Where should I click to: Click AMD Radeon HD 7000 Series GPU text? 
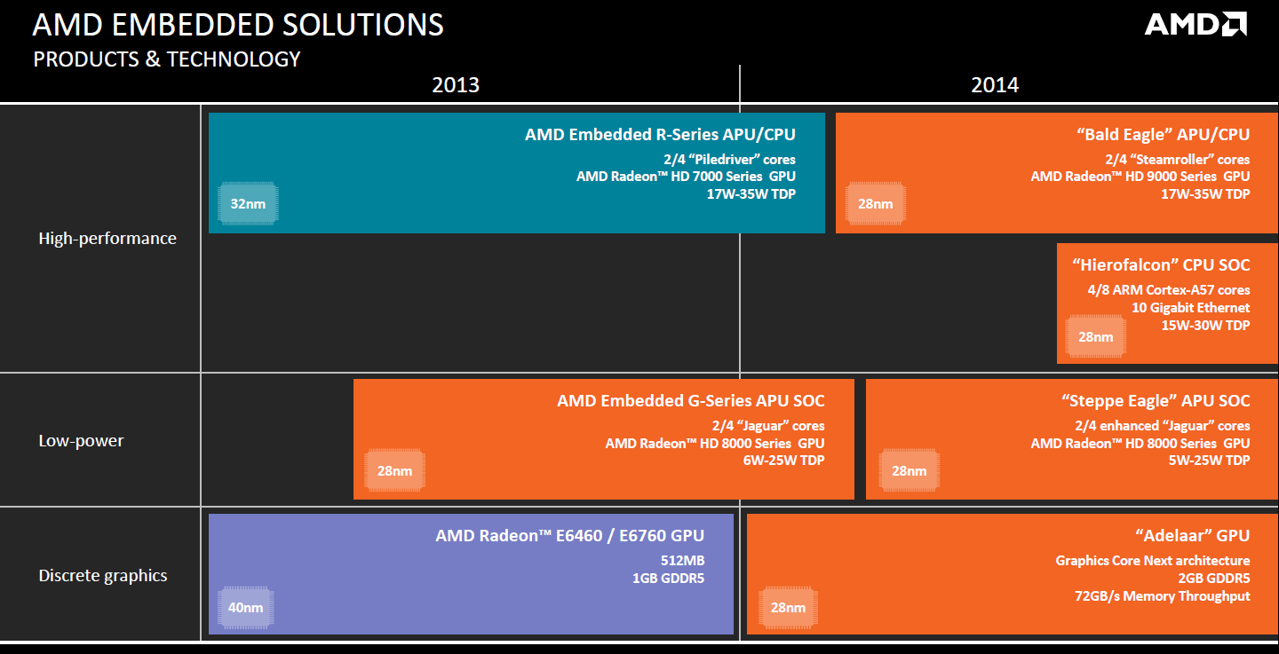coord(686,177)
